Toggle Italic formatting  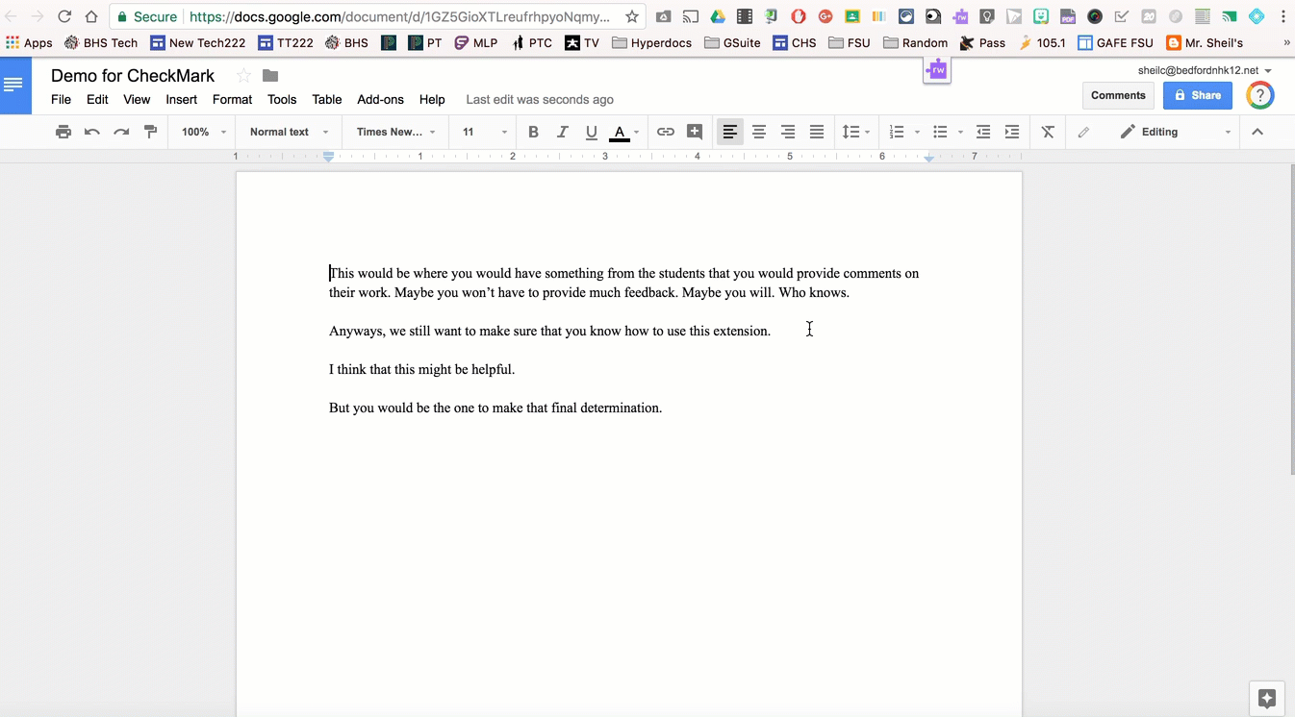point(563,132)
